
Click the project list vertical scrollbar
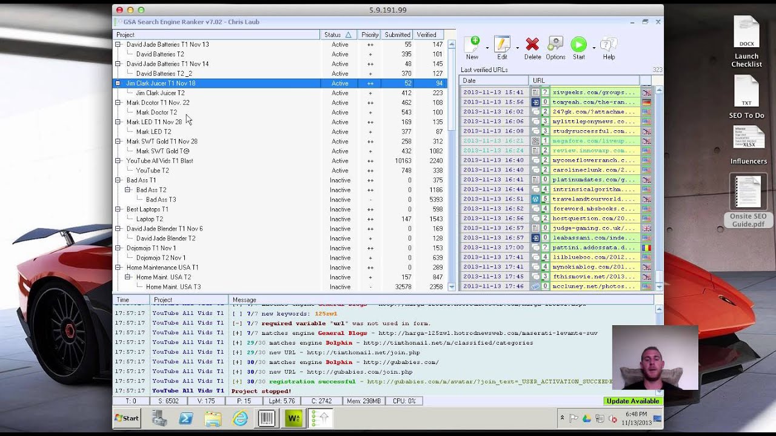(x=452, y=165)
